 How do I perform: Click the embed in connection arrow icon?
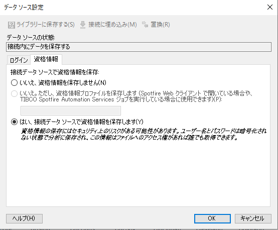(x=83, y=25)
